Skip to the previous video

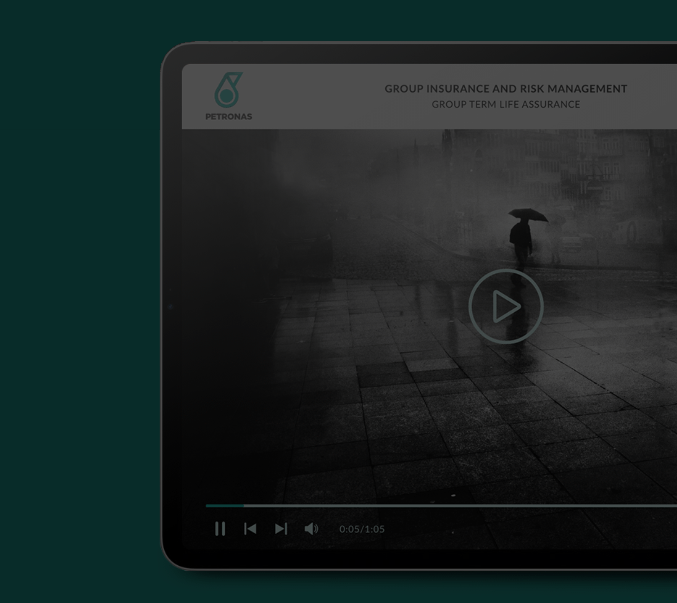[250, 529]
